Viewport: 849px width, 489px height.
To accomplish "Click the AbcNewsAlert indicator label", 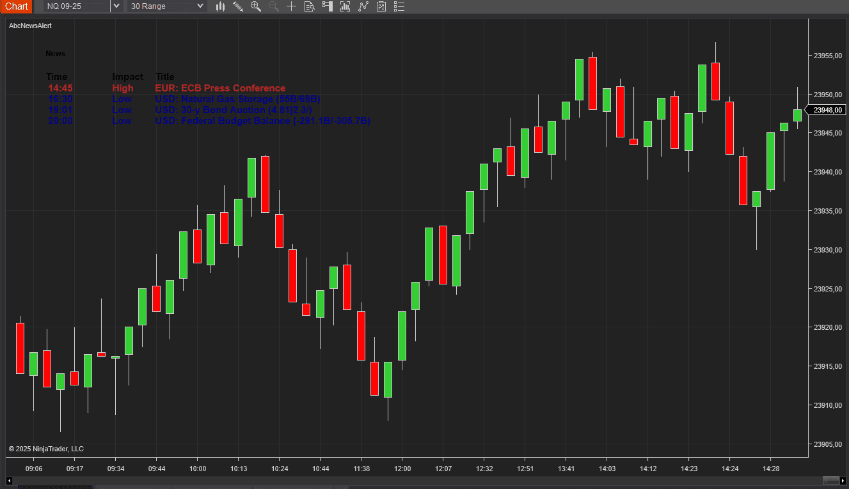I will [x=30, y=26].
